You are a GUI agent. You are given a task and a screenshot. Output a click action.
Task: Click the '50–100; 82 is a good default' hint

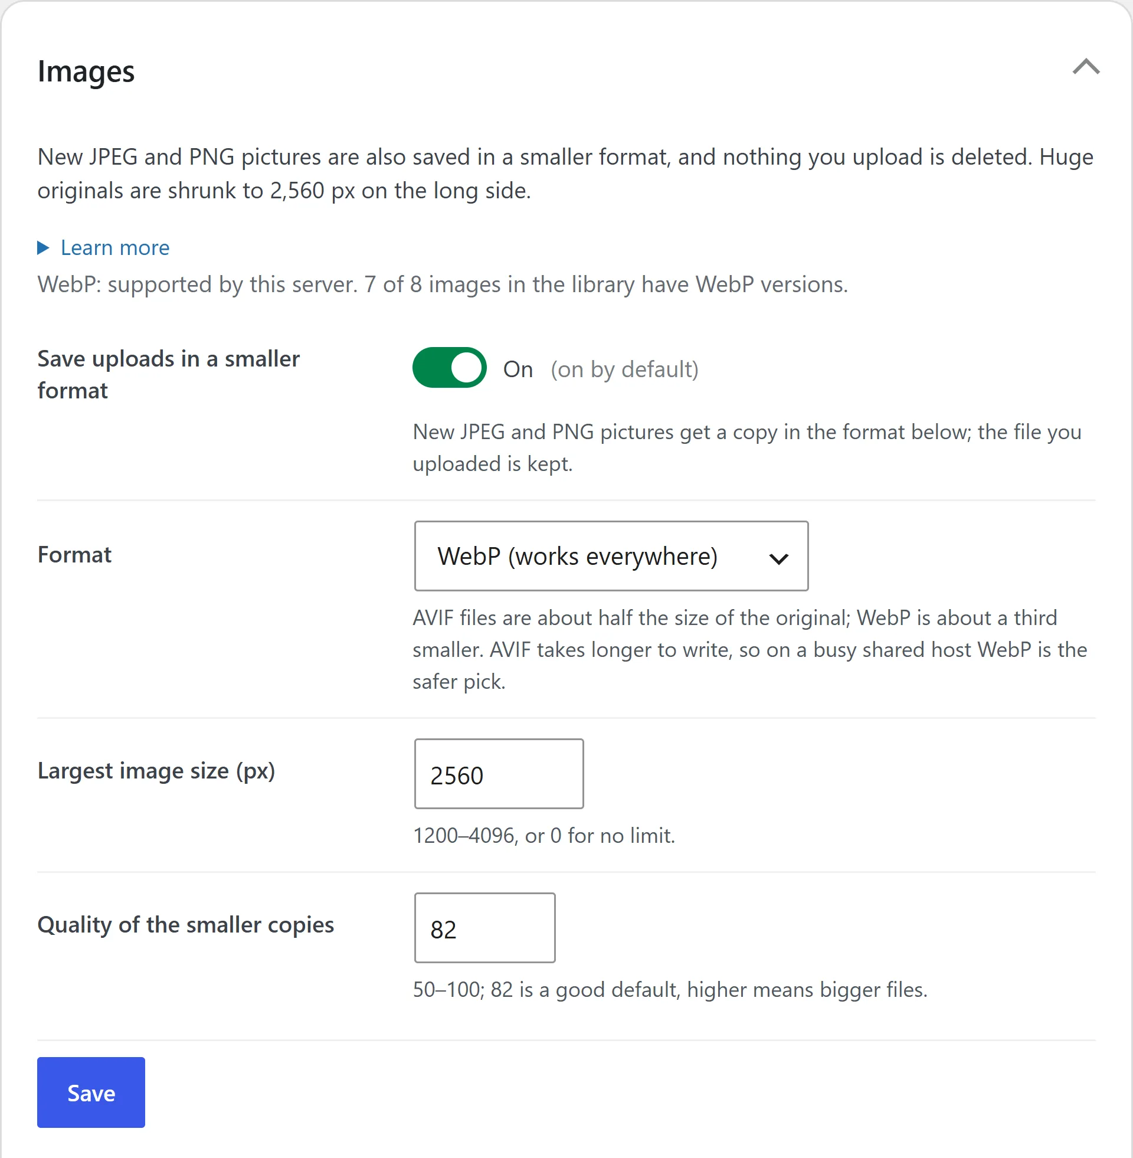(670, 990)
